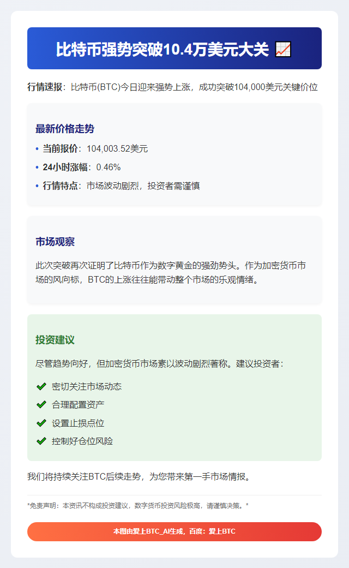
Task: Click the blue headline 比特币强势突破10.4万美元大关
Action: tap(163, 49)
